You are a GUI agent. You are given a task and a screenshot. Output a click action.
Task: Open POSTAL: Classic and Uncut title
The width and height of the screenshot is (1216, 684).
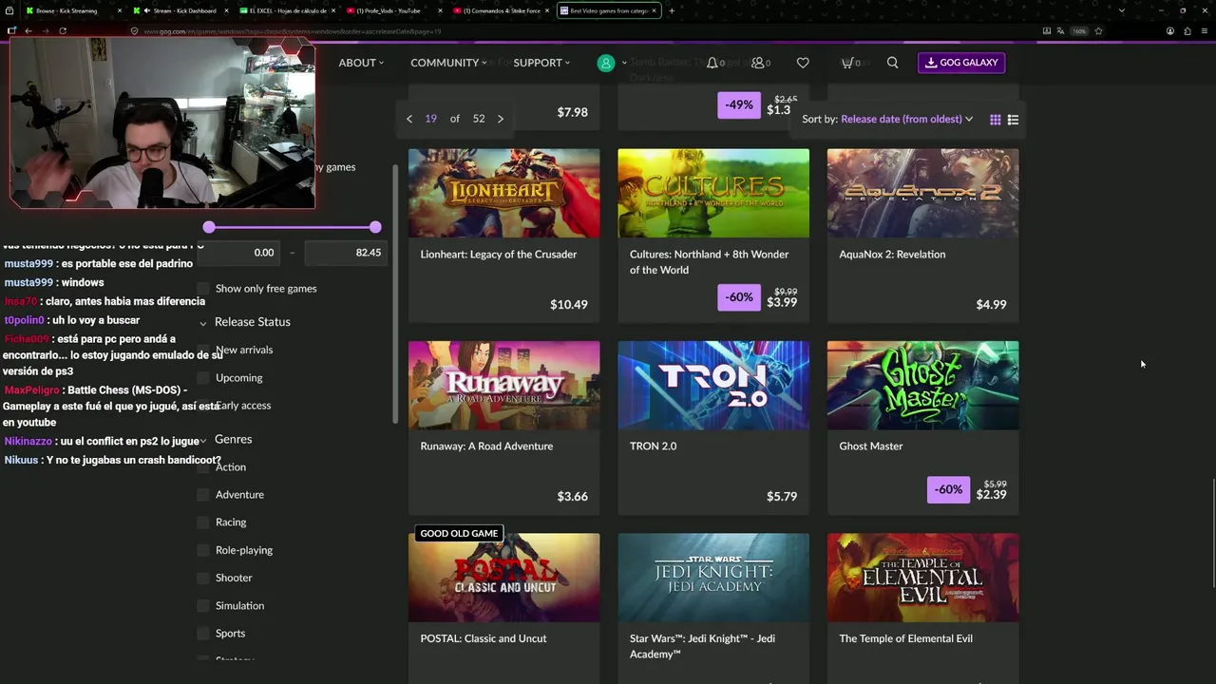(x=483, y=638)
